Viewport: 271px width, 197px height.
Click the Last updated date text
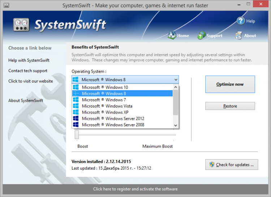[111, 168]
